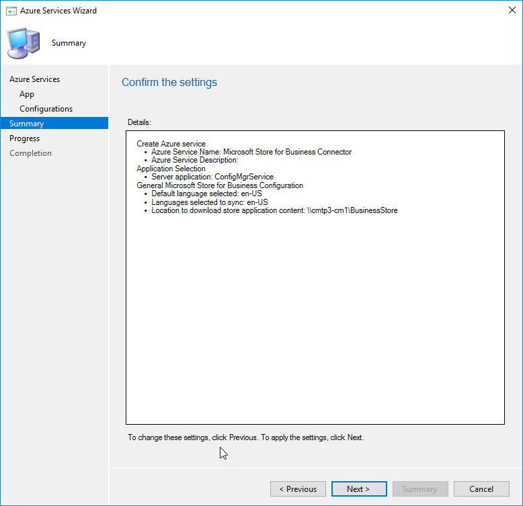Open the Configurations step
Viewport: 523px width, 506px height.
(46, 109)
